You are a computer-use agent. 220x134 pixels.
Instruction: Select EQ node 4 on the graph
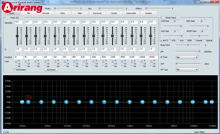(x=66, y=102)
